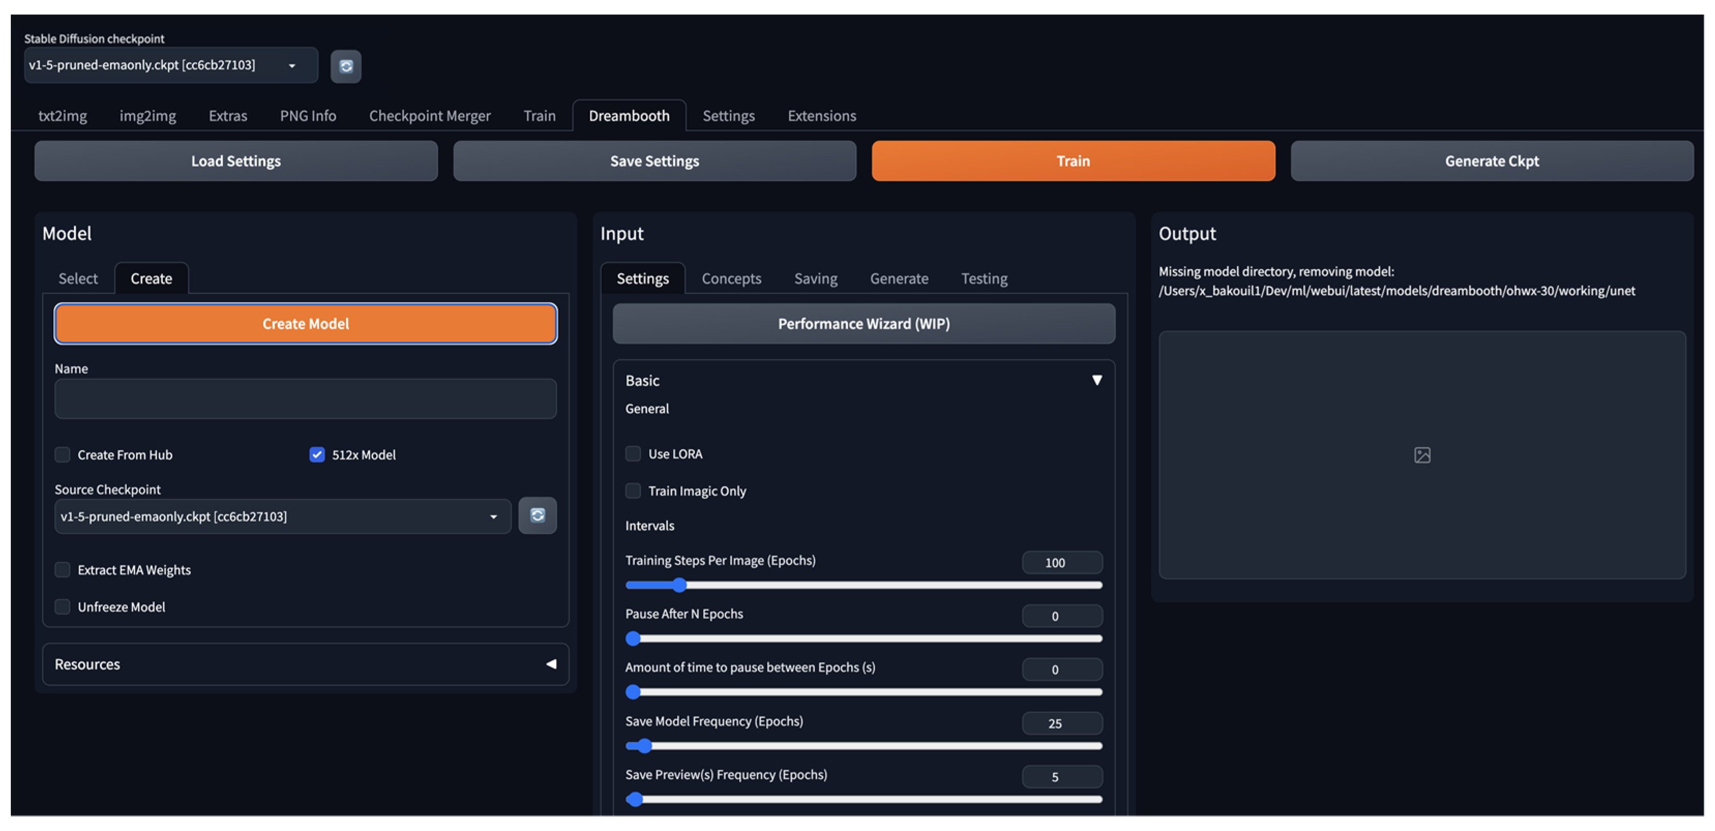Enable the Use LORA option
Viewport: 1715px width, 831px height.
click(633, 454)
